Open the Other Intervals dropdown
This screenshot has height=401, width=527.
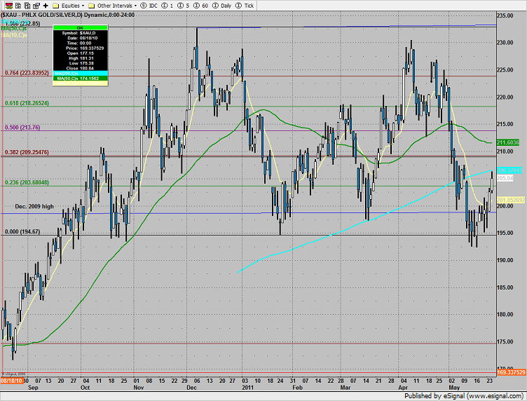point(113,6)
